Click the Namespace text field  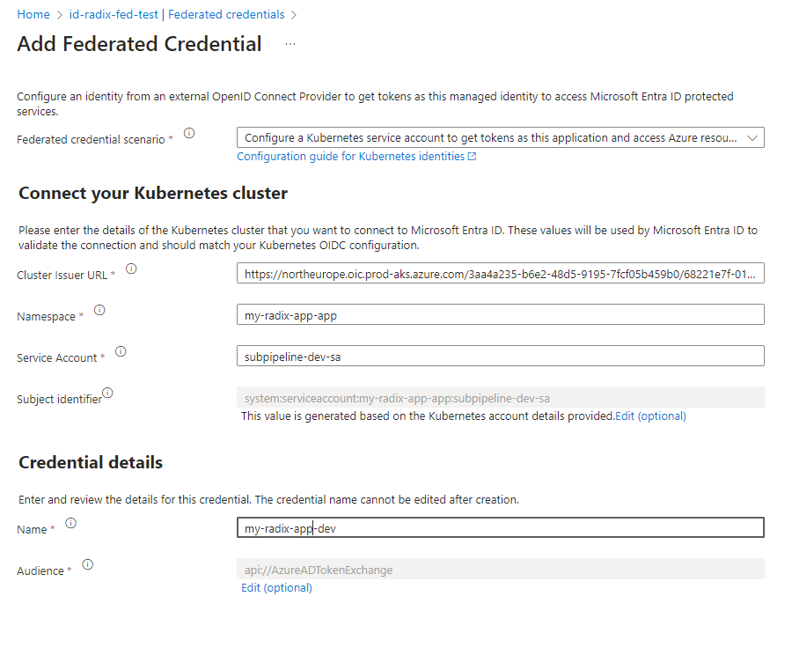tap(500, 314)
